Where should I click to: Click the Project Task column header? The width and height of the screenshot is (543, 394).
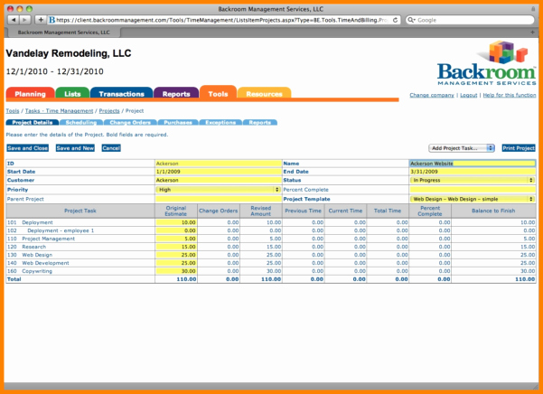point(80,211)
